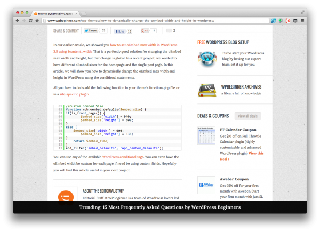Open the Chrome hamburger menu

pyautogui.click(x=302, y=21)
